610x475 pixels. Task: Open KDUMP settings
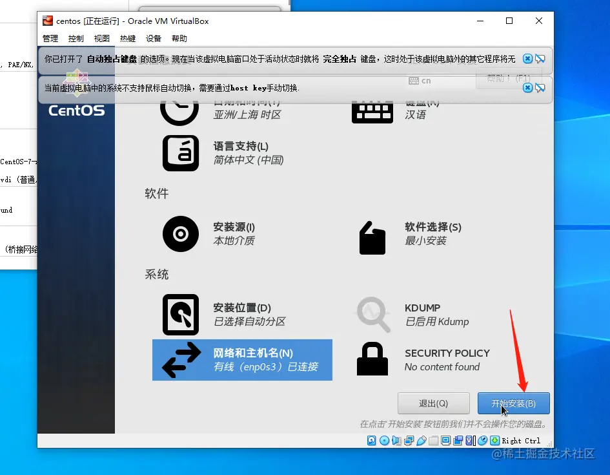(423, 308)
